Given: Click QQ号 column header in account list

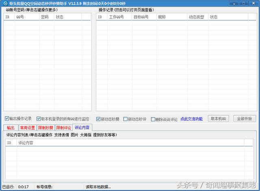Looking at the screenshot, I should [27, 17].
